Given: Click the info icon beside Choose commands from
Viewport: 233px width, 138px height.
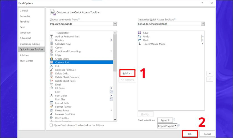Looking at the screenshot, I should 79,19.
